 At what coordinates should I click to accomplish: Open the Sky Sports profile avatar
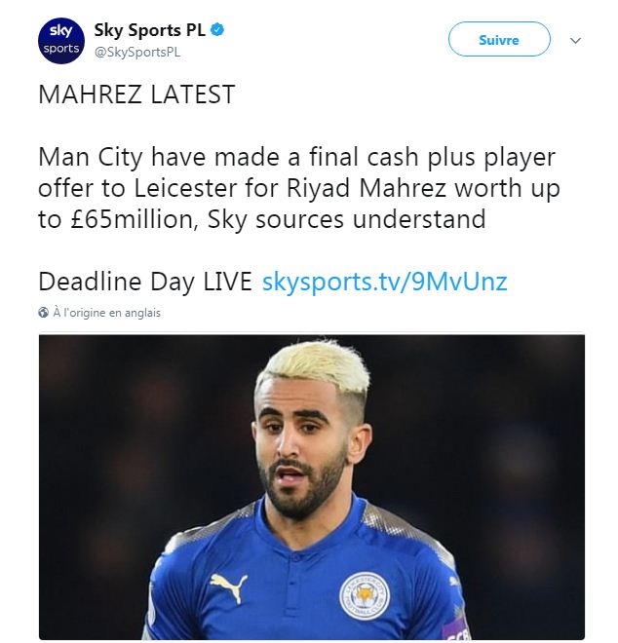coord(61,41)
